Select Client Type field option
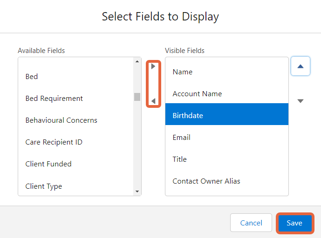321x238 pixels. pyautogui.click(x=76, y=185)
